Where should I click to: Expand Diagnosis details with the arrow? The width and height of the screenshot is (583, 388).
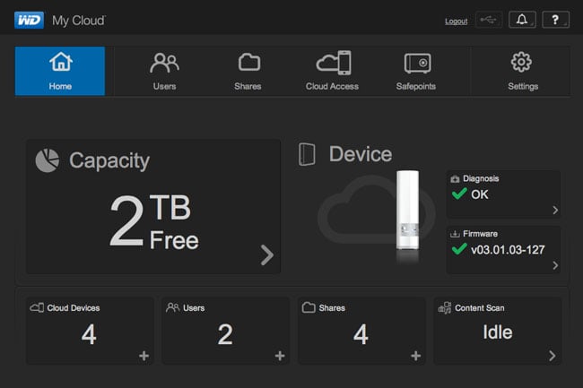pyautogui.click(x=555, y=211)
